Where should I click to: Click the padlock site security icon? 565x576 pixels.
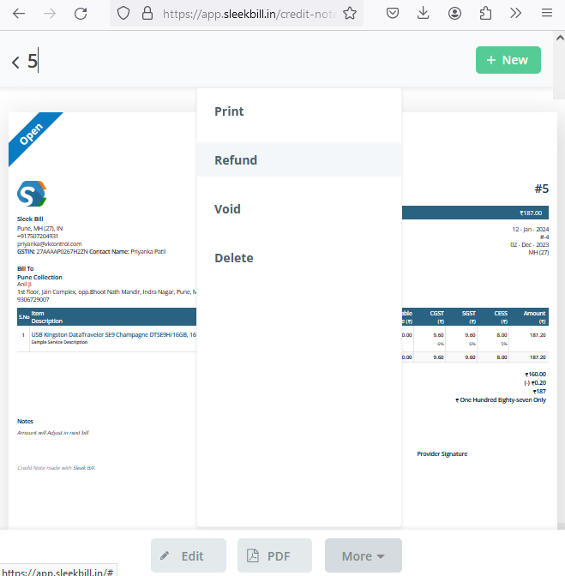[x=146, y=14]
